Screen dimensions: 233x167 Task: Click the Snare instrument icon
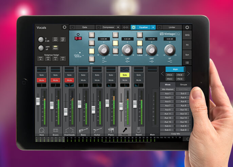56,130
